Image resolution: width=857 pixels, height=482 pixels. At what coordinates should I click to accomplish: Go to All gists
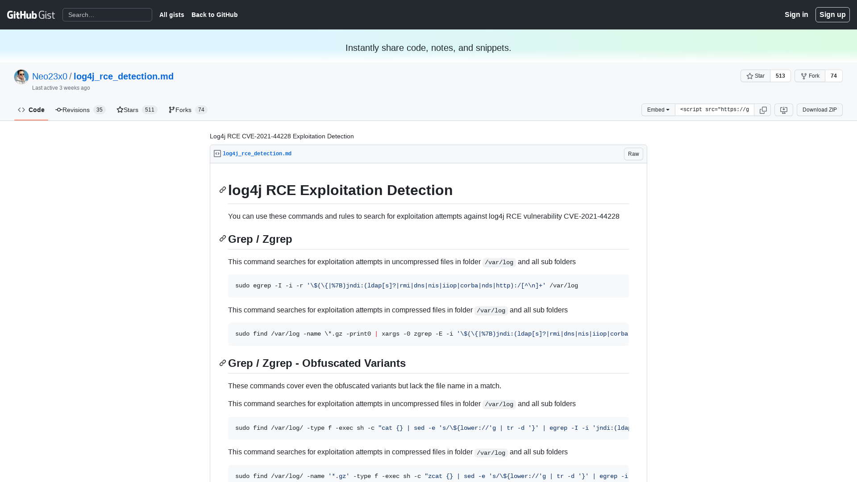(172, 15)
